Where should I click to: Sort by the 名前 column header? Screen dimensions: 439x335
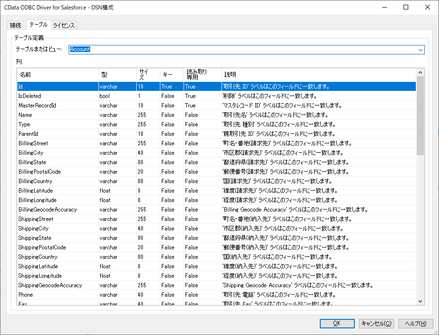pyautogui.click(x=57, y=74)
